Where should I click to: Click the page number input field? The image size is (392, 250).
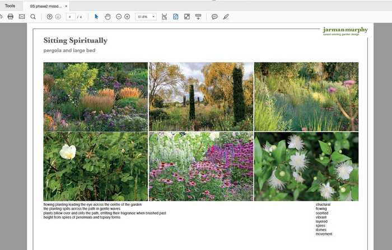(x=71, y=17)
